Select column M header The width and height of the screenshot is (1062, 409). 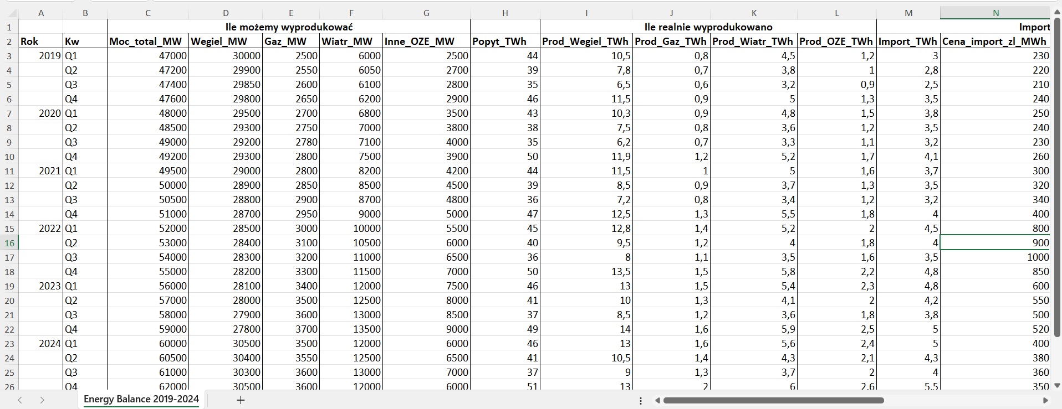point(908,13)
